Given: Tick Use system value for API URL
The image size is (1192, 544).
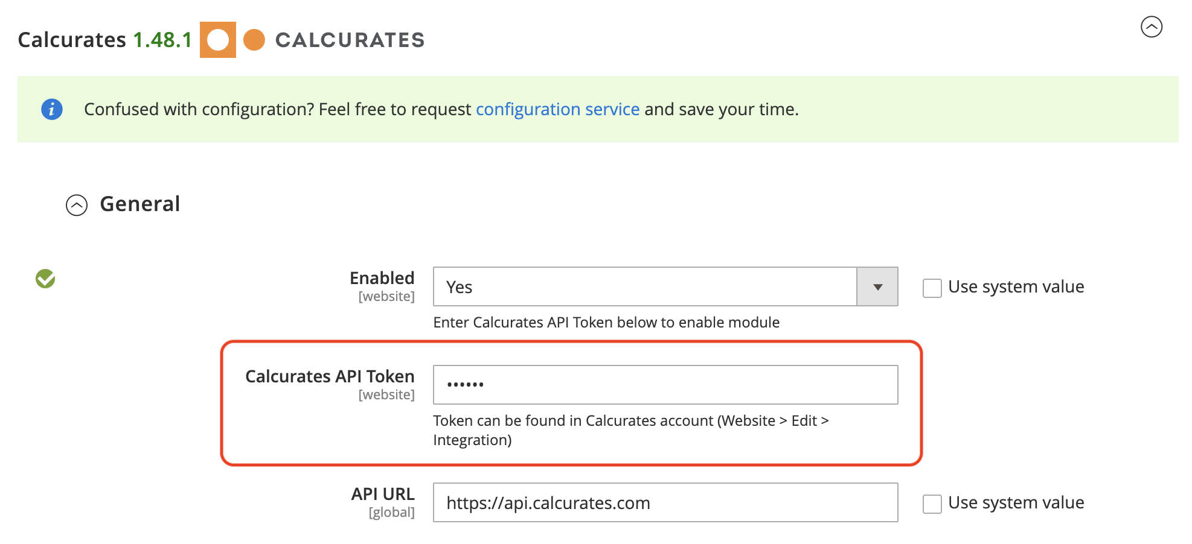Looking at the screenshot, I should (x=932, y=504).
